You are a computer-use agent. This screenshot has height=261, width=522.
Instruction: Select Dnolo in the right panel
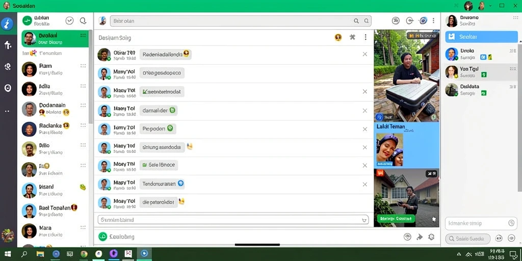pos(481,54)
